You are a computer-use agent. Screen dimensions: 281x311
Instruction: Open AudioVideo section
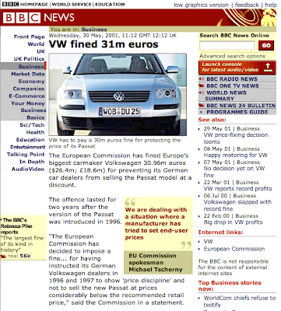pos(28,169)
